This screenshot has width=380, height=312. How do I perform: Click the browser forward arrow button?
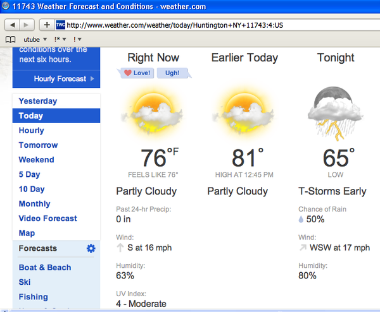click(x=28, y=25)
